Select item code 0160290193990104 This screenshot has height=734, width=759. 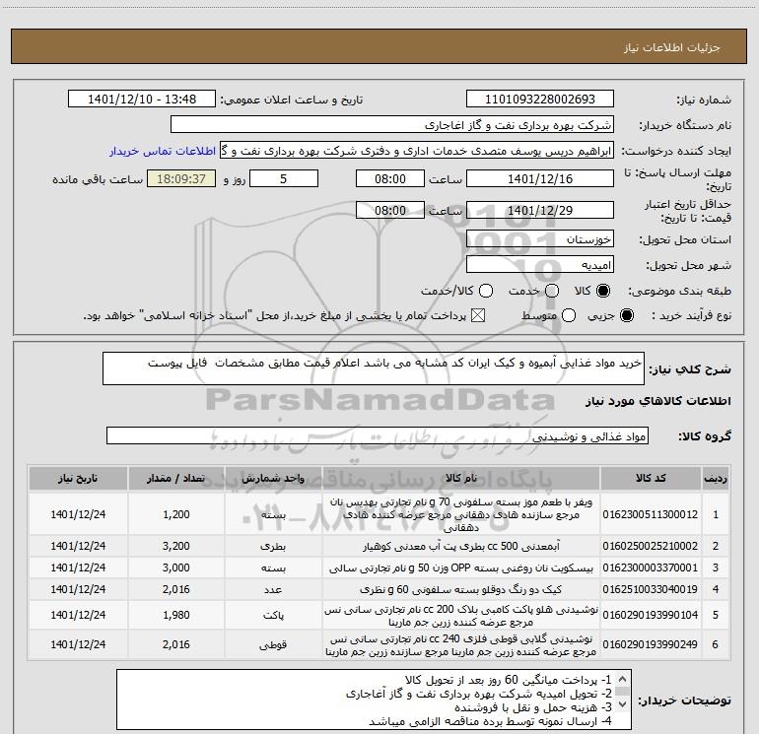pos(651,615)
